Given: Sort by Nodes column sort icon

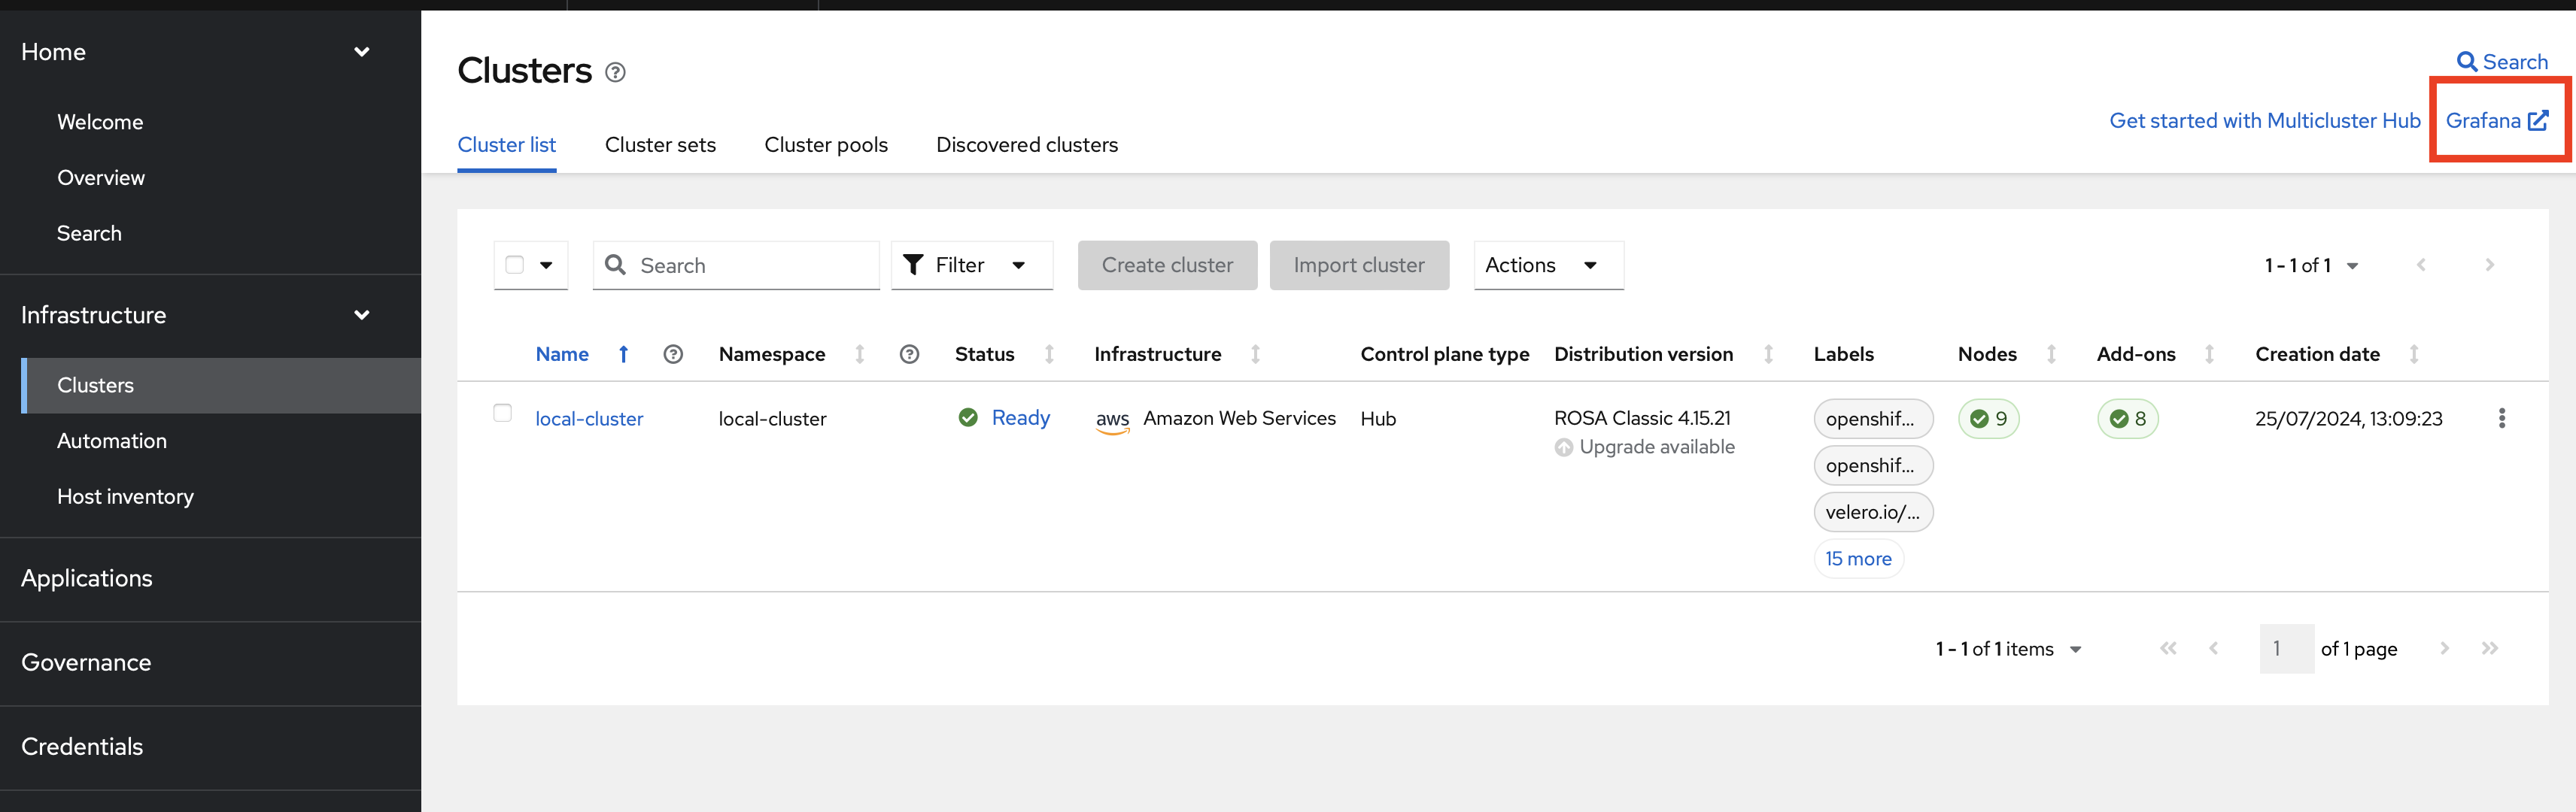Looking at the screenshot, I should click(2051, 355).
